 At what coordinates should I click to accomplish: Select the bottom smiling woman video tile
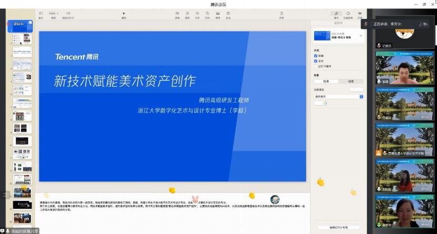pyautogui.click(x=405, y=211)
